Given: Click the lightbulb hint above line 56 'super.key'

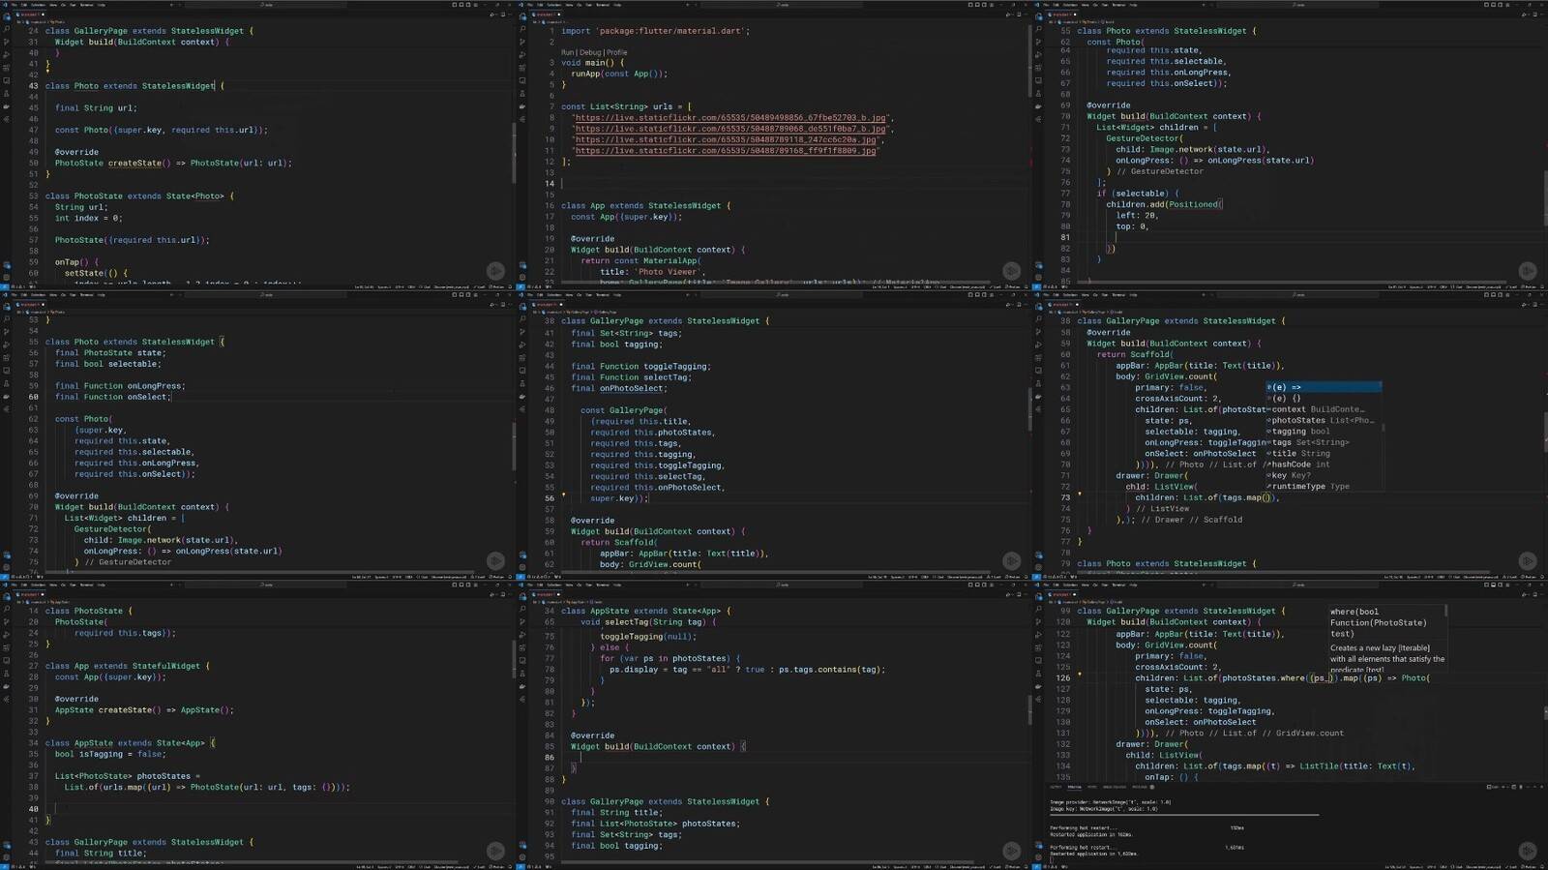Looking at the screenshot, I should point(564,495).
